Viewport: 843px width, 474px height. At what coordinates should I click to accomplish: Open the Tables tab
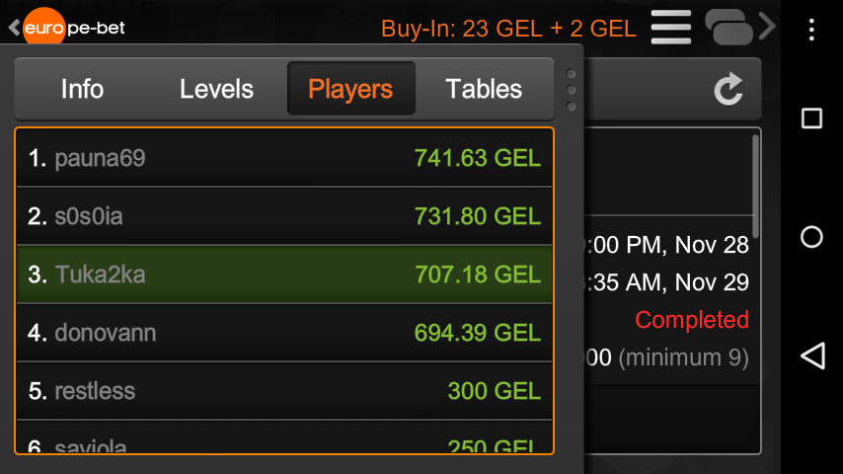point(484,89)
